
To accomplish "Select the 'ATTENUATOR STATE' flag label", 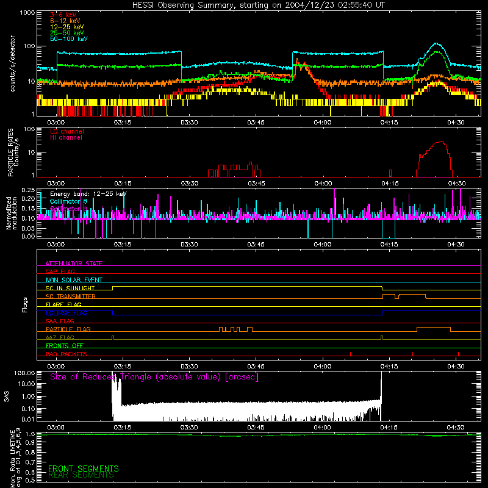I will coord(74,264).
